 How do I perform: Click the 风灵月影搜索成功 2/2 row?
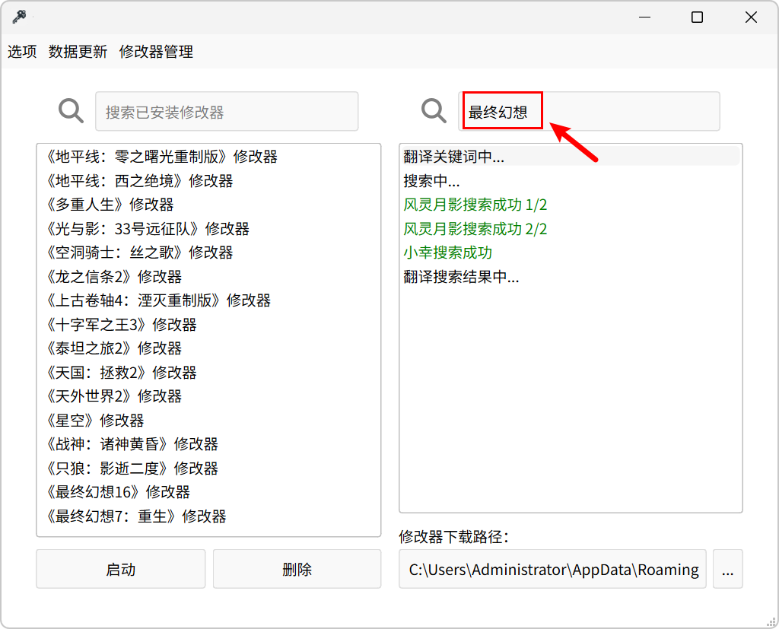[x=571, y=229]
